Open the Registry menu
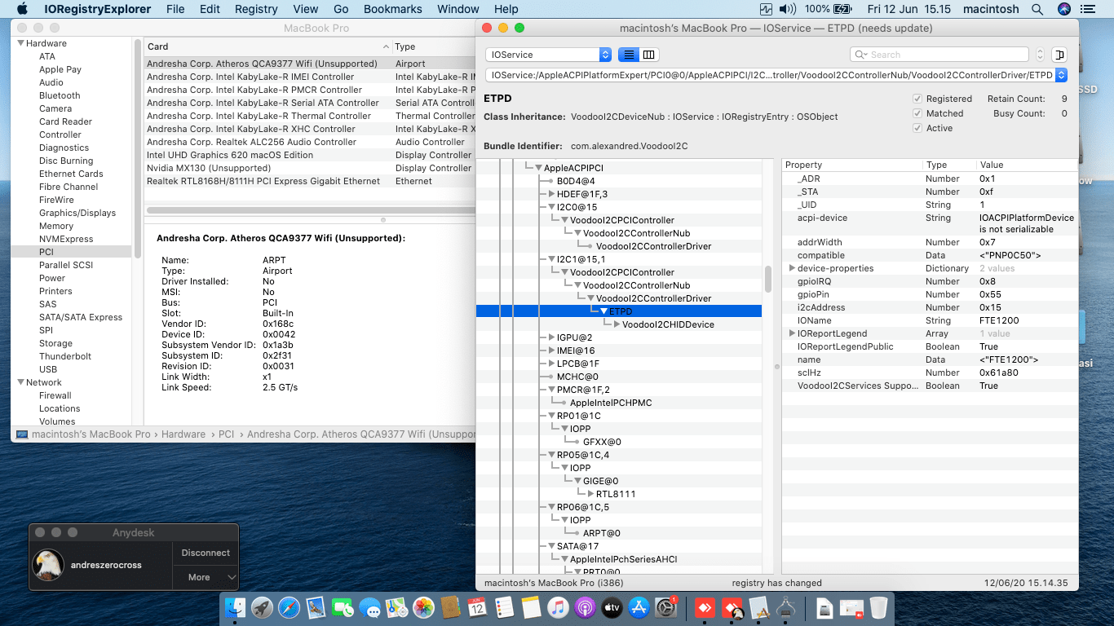 tap(256, 9)
